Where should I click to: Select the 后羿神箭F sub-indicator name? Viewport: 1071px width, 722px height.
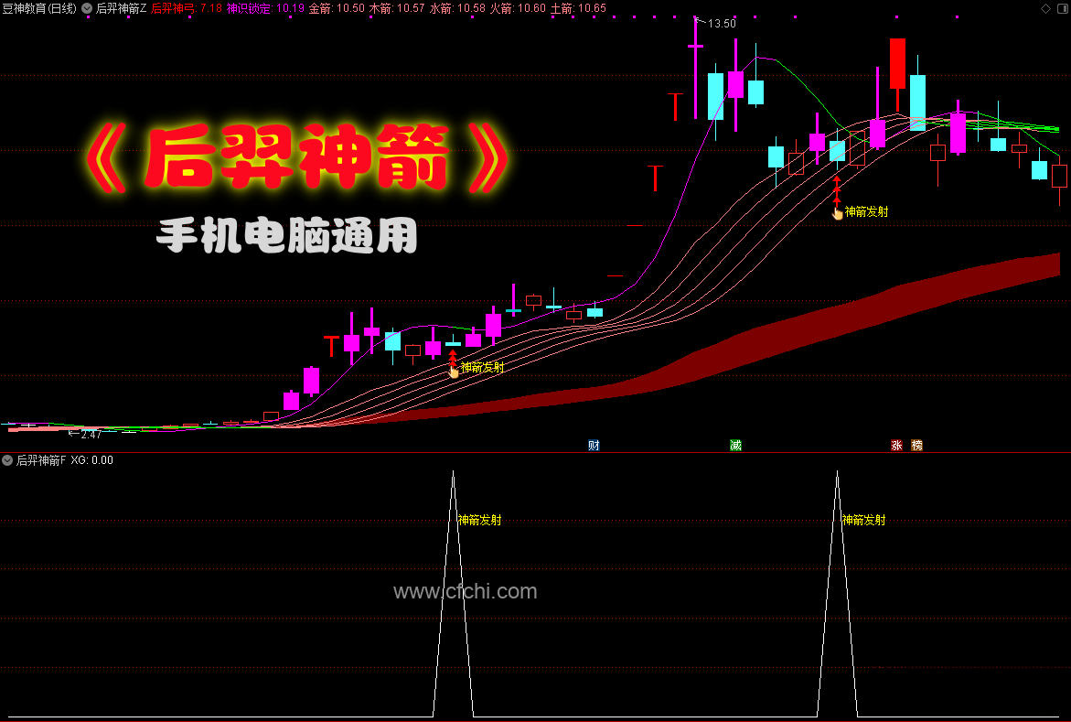(41, 460)
